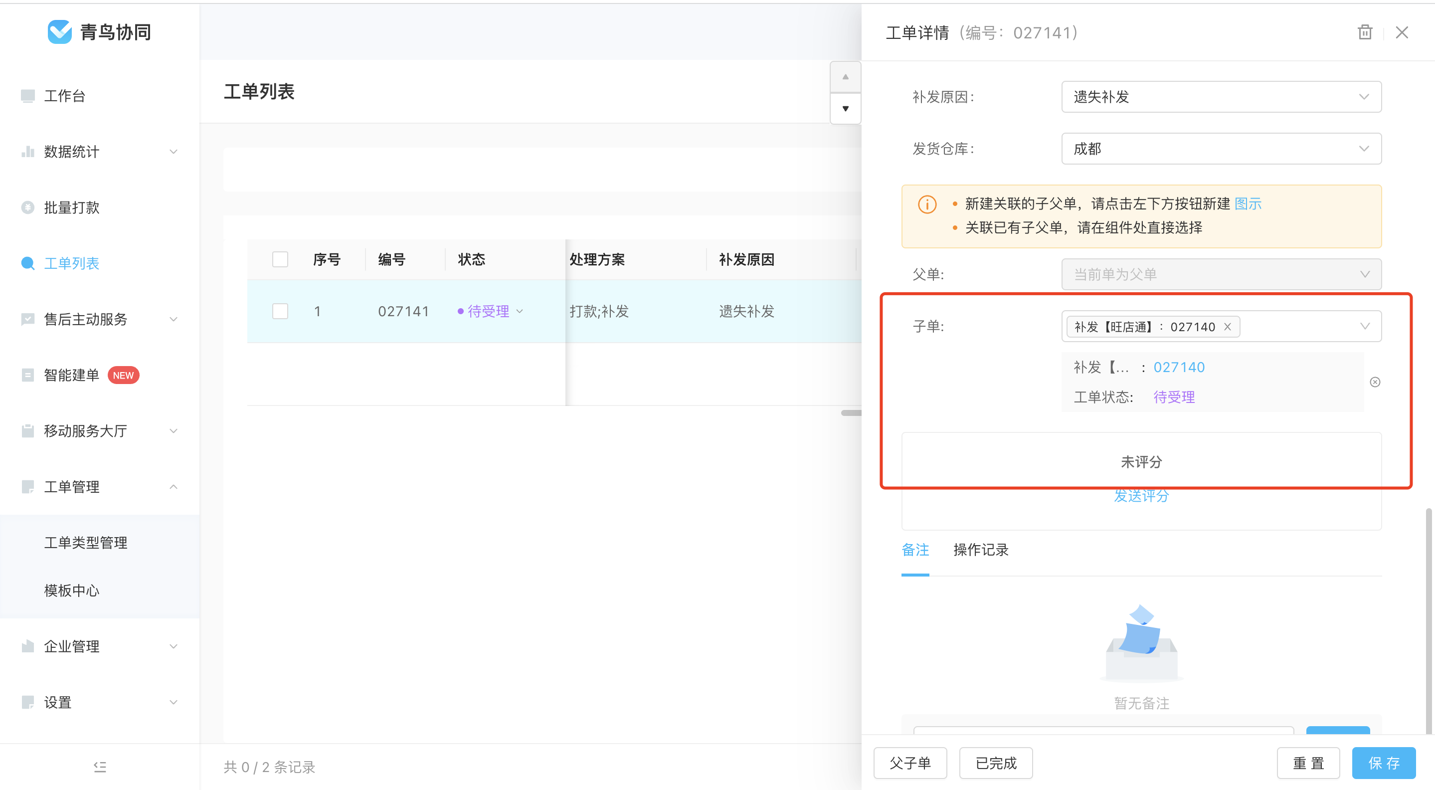The width and height of the screenshot is (1435, 790).
Task: Click row number 027141 cell
Action: tap(403, 311)
